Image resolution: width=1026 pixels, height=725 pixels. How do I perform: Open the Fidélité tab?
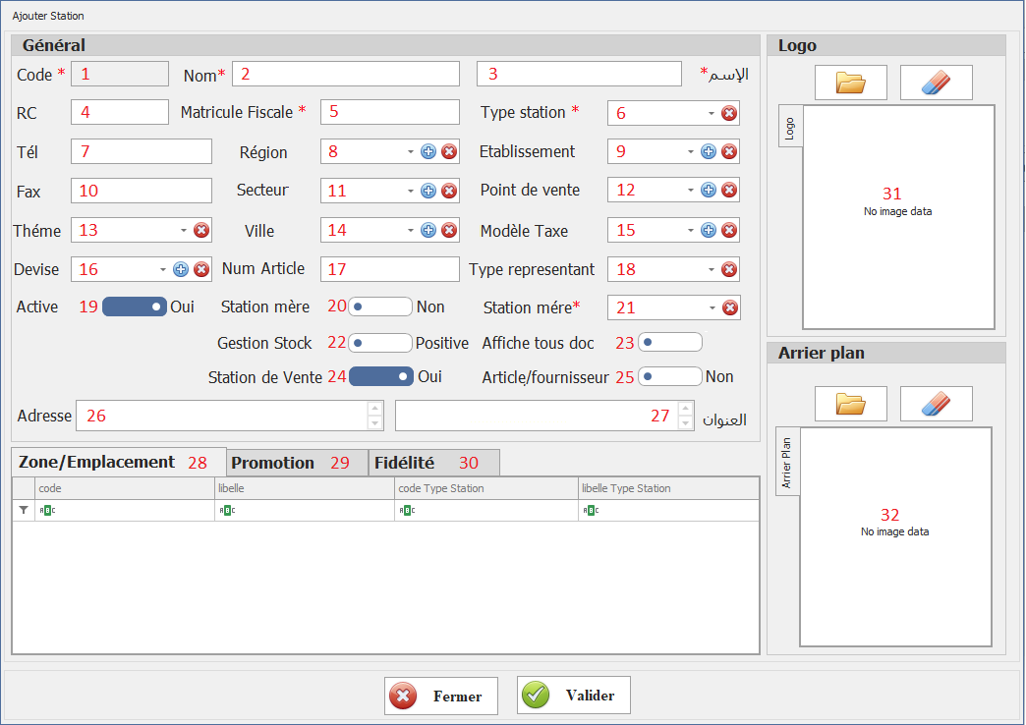(x=432, y=463)
